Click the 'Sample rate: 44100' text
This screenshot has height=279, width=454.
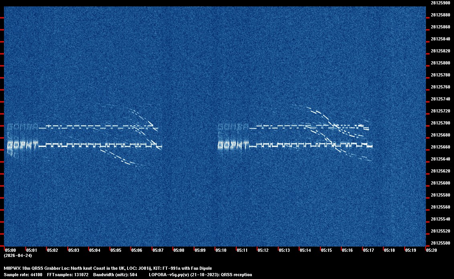pos(23,275)
